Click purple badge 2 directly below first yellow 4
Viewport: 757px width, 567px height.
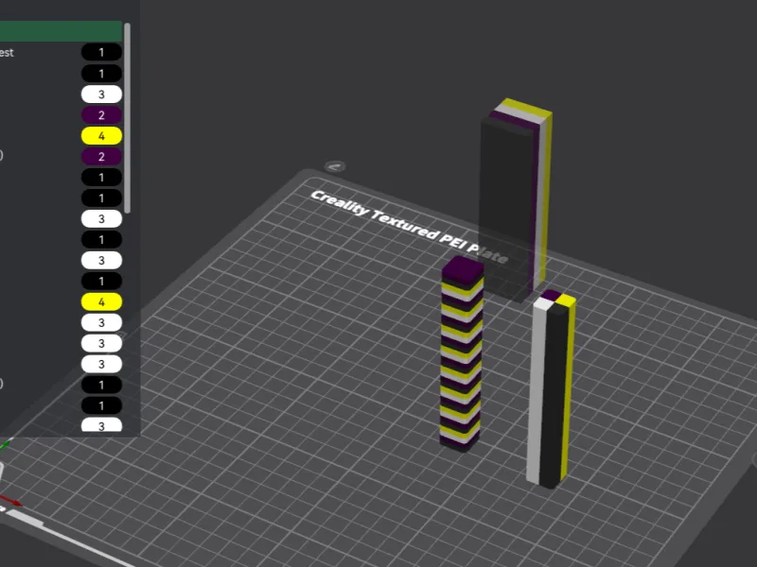[x=101, y=157]
